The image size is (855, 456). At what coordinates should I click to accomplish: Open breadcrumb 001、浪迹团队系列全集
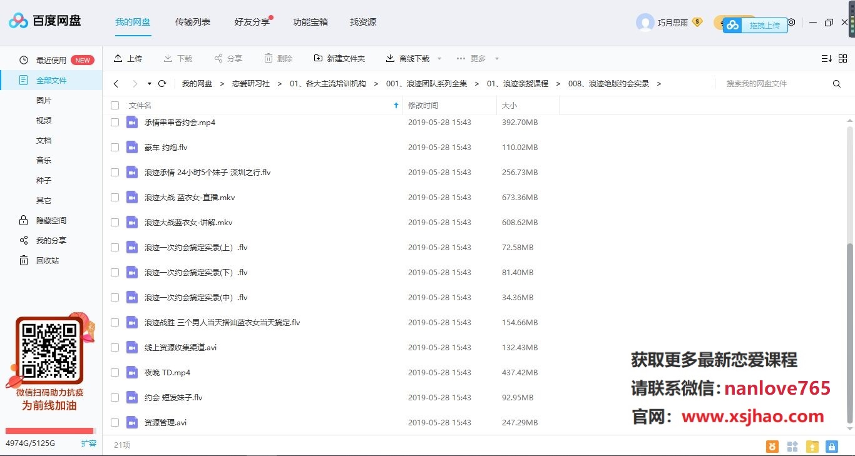pyautogui.click(x=426, y=84)
